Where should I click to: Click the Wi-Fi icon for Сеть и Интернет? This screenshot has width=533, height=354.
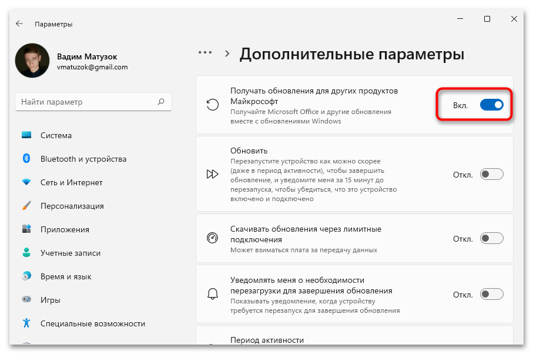[26, 182]
